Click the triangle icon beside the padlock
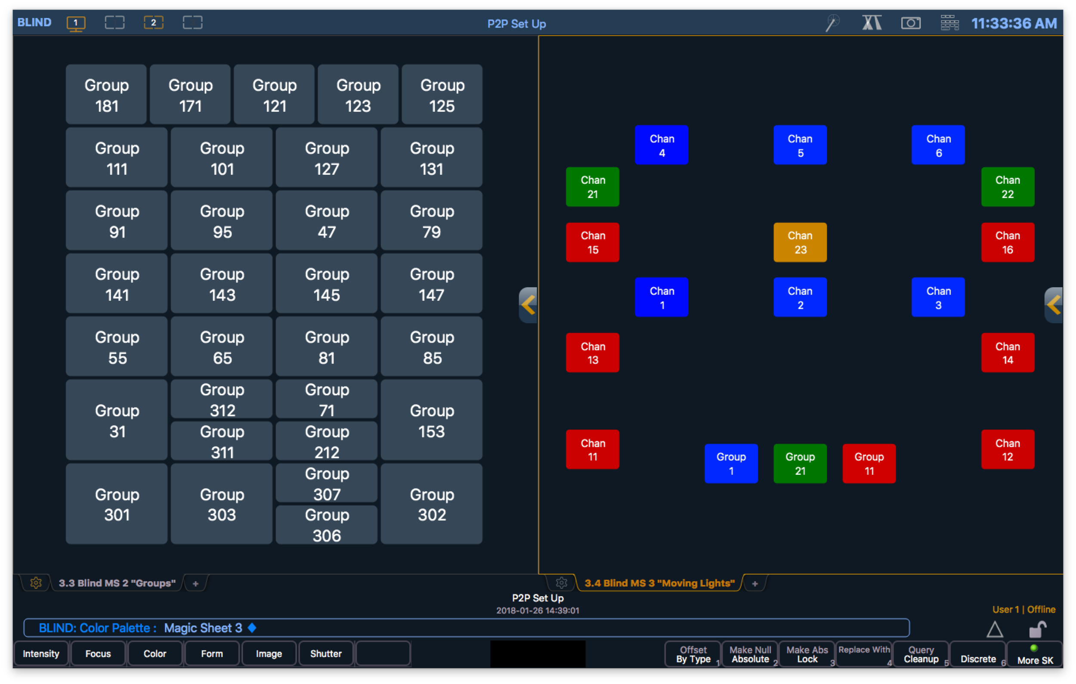The width and height of the screenshot is (1076, 684). tap(994, 629)
